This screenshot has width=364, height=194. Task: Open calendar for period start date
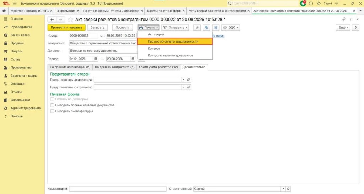pos(95,59)
